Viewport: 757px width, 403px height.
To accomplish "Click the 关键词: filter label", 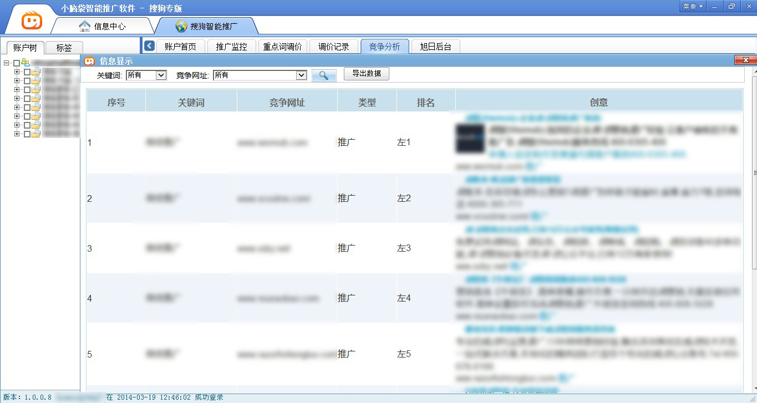I will [x=109, y=75].
